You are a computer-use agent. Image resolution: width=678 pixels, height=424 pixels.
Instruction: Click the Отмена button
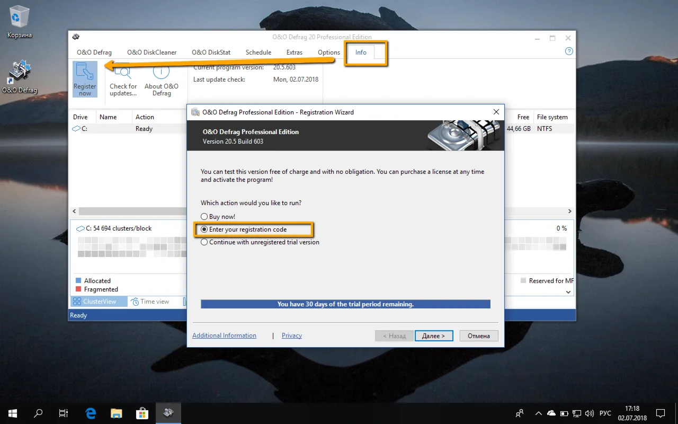(x=479, y=335)
